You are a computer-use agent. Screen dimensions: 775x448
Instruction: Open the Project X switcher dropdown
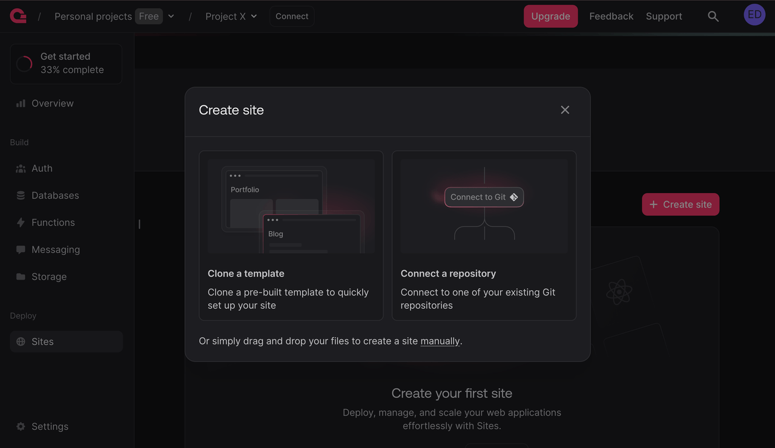tap(254, 16)
